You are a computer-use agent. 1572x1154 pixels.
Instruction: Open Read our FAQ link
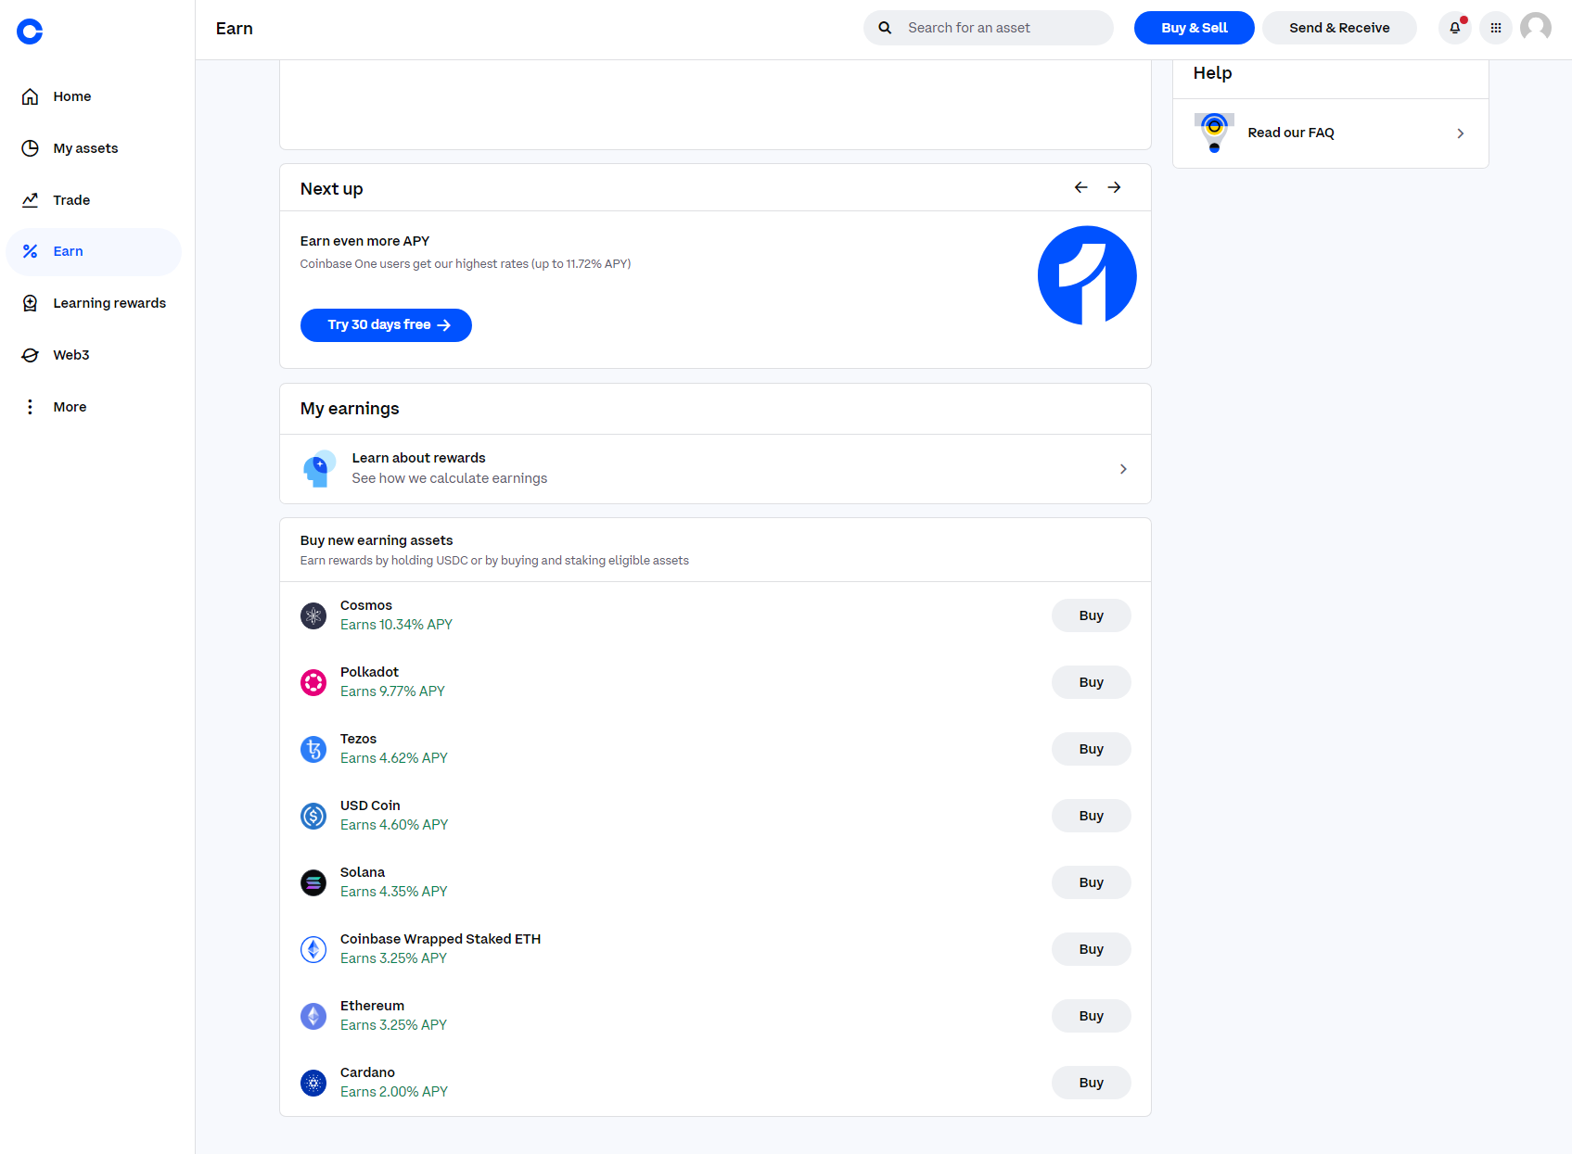1331,133
